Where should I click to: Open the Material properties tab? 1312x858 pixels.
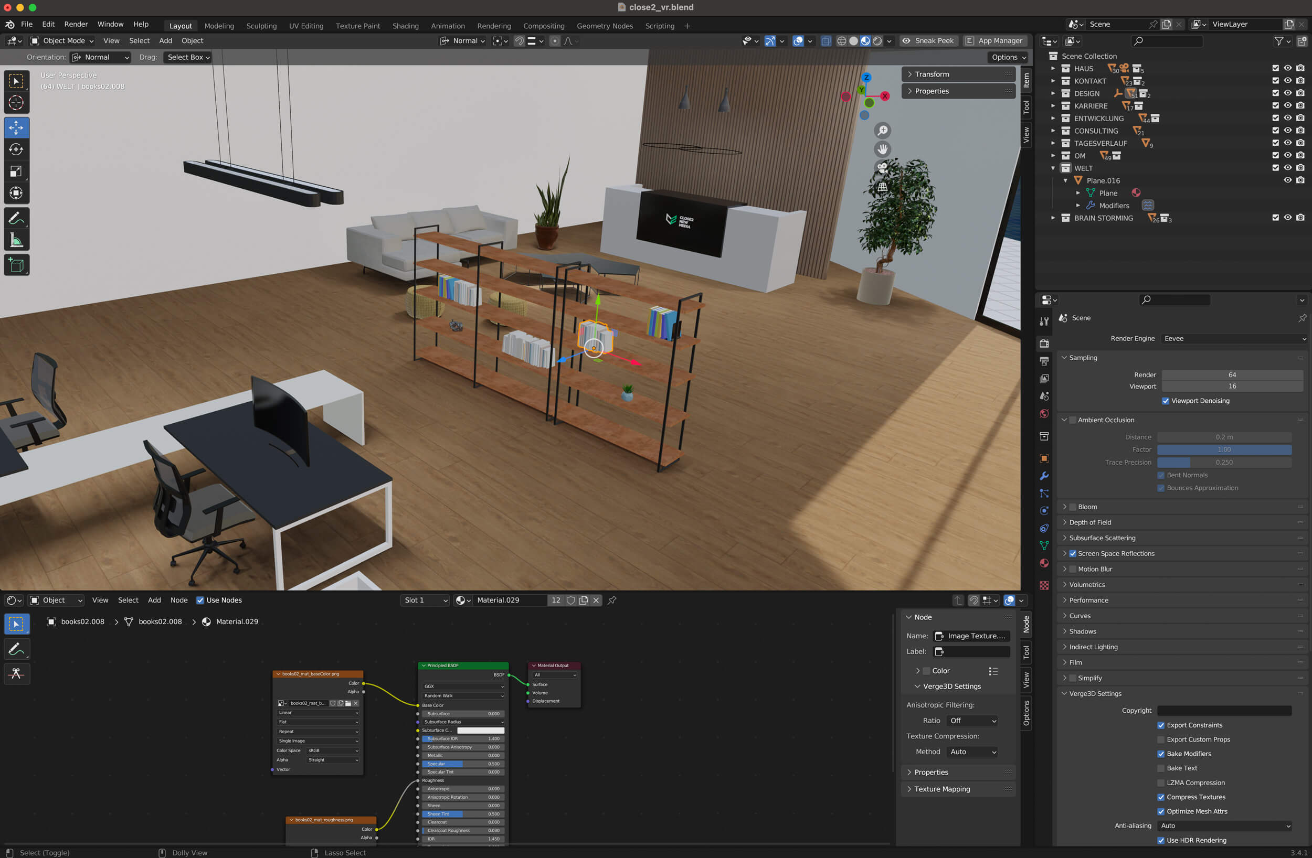pos(1044,563)
